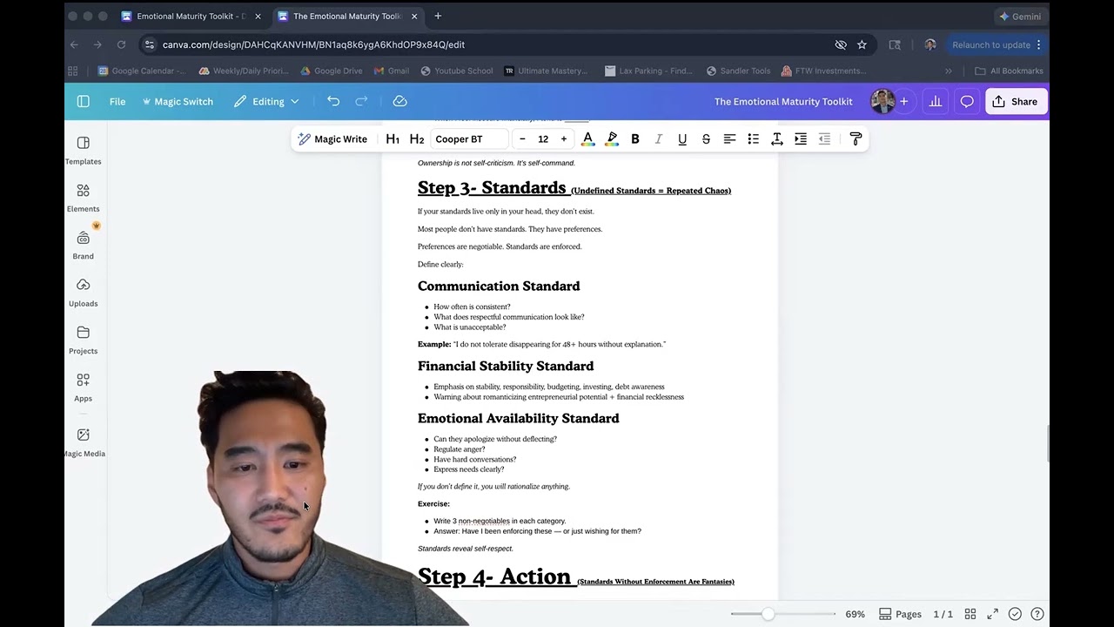Open the Sandler Tools bookmark

(x=738, y=71)
